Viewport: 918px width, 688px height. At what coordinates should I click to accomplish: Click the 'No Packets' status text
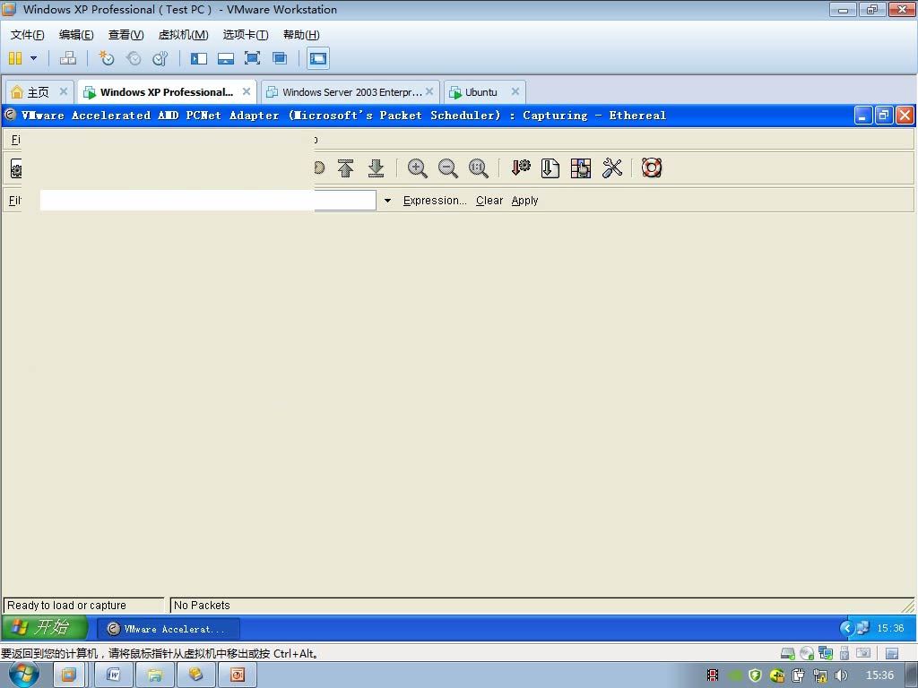202,605
